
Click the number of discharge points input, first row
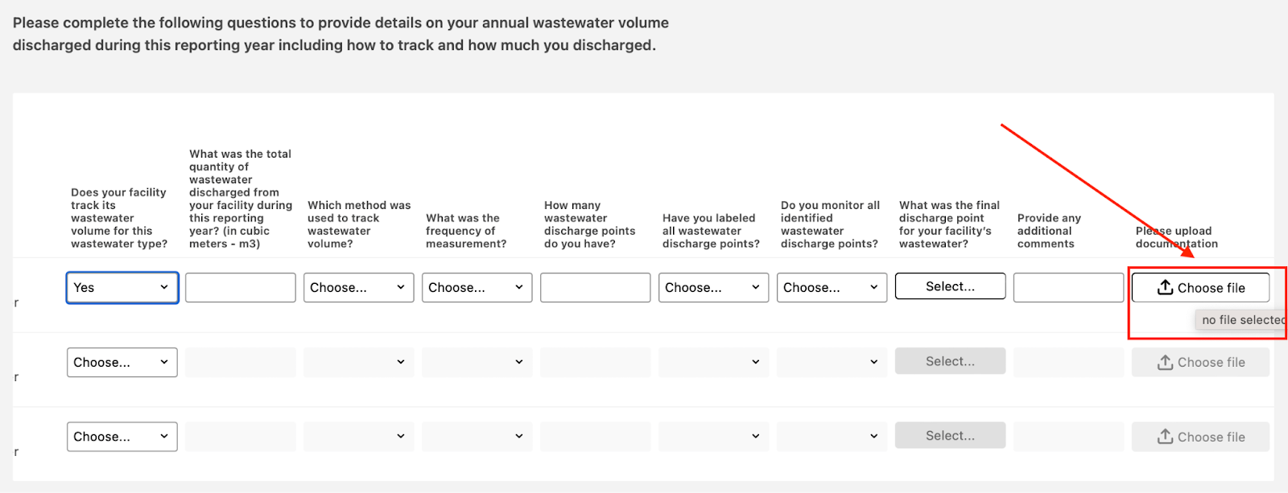595,288
